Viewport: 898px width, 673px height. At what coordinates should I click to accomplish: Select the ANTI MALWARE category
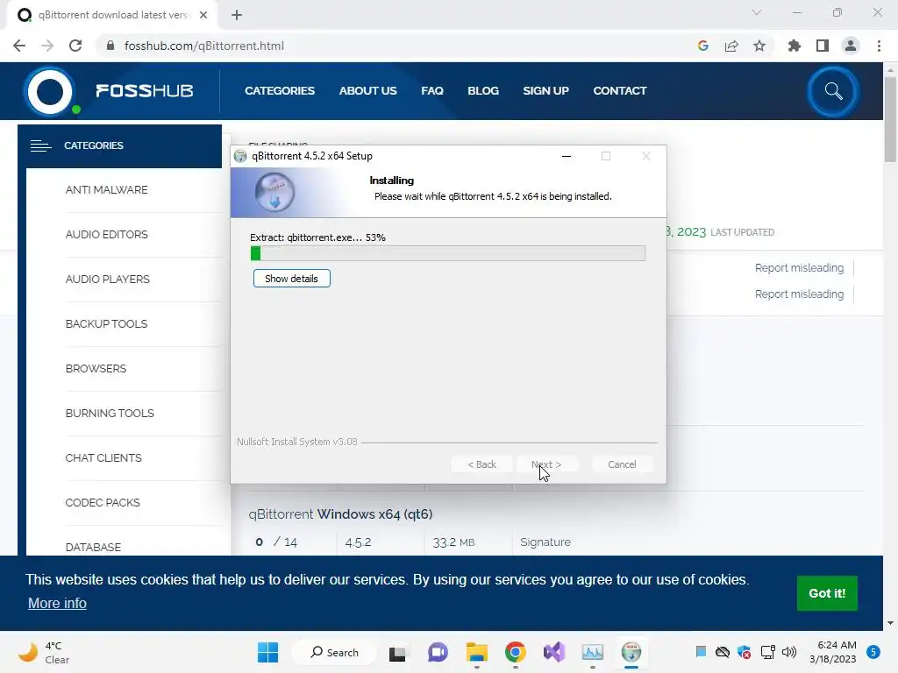106,190
